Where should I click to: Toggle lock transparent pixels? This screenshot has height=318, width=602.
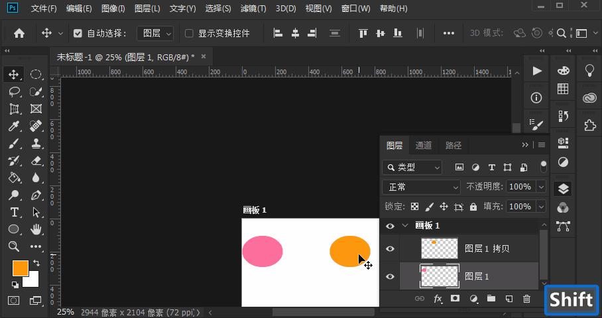pyautogui.click(x=414, y=207)
